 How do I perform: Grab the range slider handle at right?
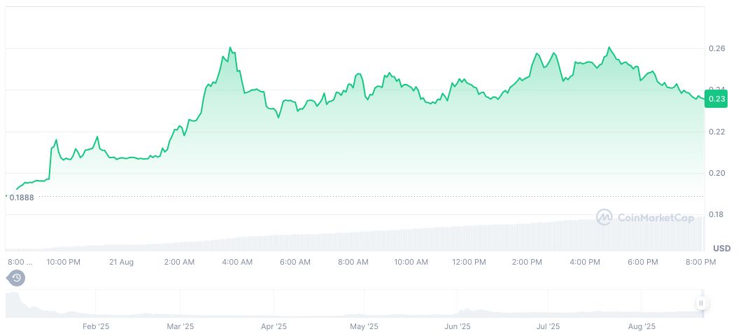pos(700,303)
